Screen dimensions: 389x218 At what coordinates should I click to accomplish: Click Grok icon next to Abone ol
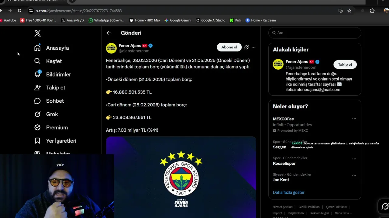[246, 47]
